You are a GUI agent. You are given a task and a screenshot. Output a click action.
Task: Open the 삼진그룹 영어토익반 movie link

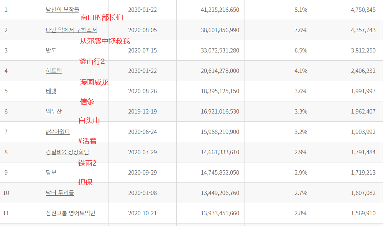coord(71,213)
